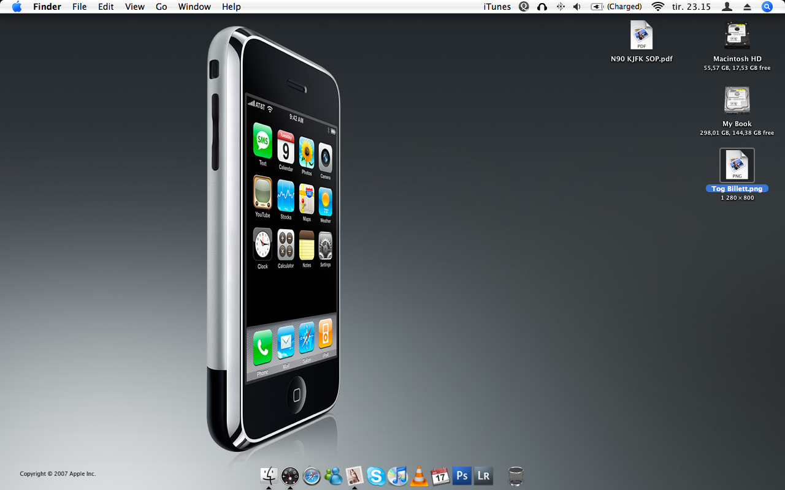Open the View menu
Screen dimensions: 785x490
pos(135,7)
